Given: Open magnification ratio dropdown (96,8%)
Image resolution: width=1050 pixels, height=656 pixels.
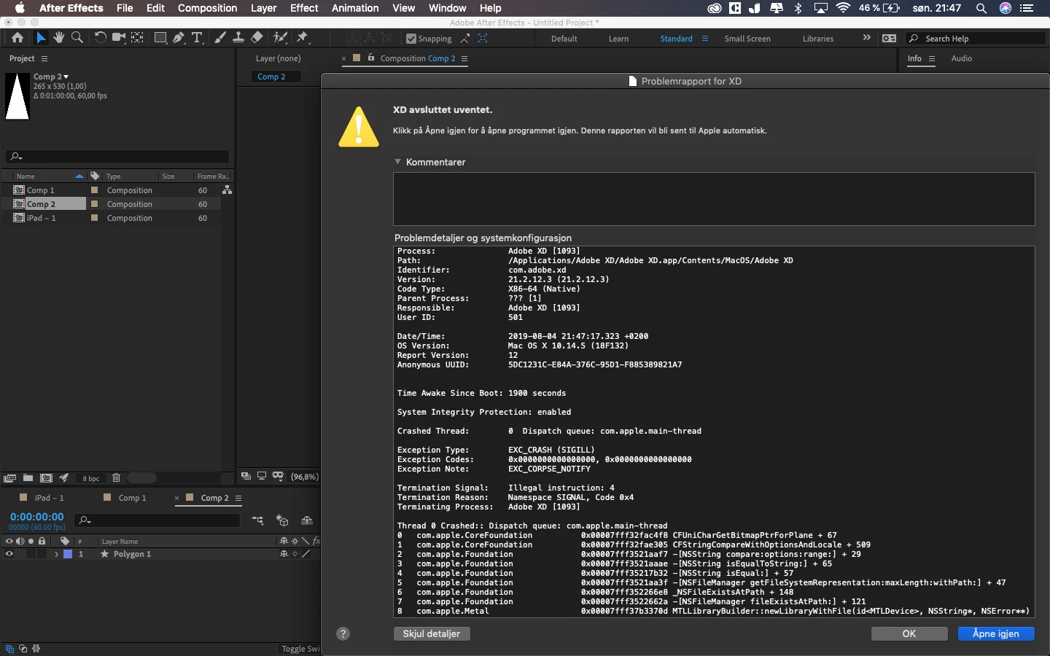Looking at the screenshot, I should coord(305,477).
